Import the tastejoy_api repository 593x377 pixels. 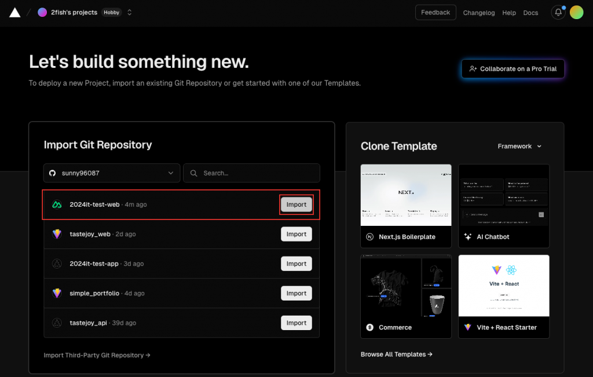pyautogui.click(x=296, y=323)
